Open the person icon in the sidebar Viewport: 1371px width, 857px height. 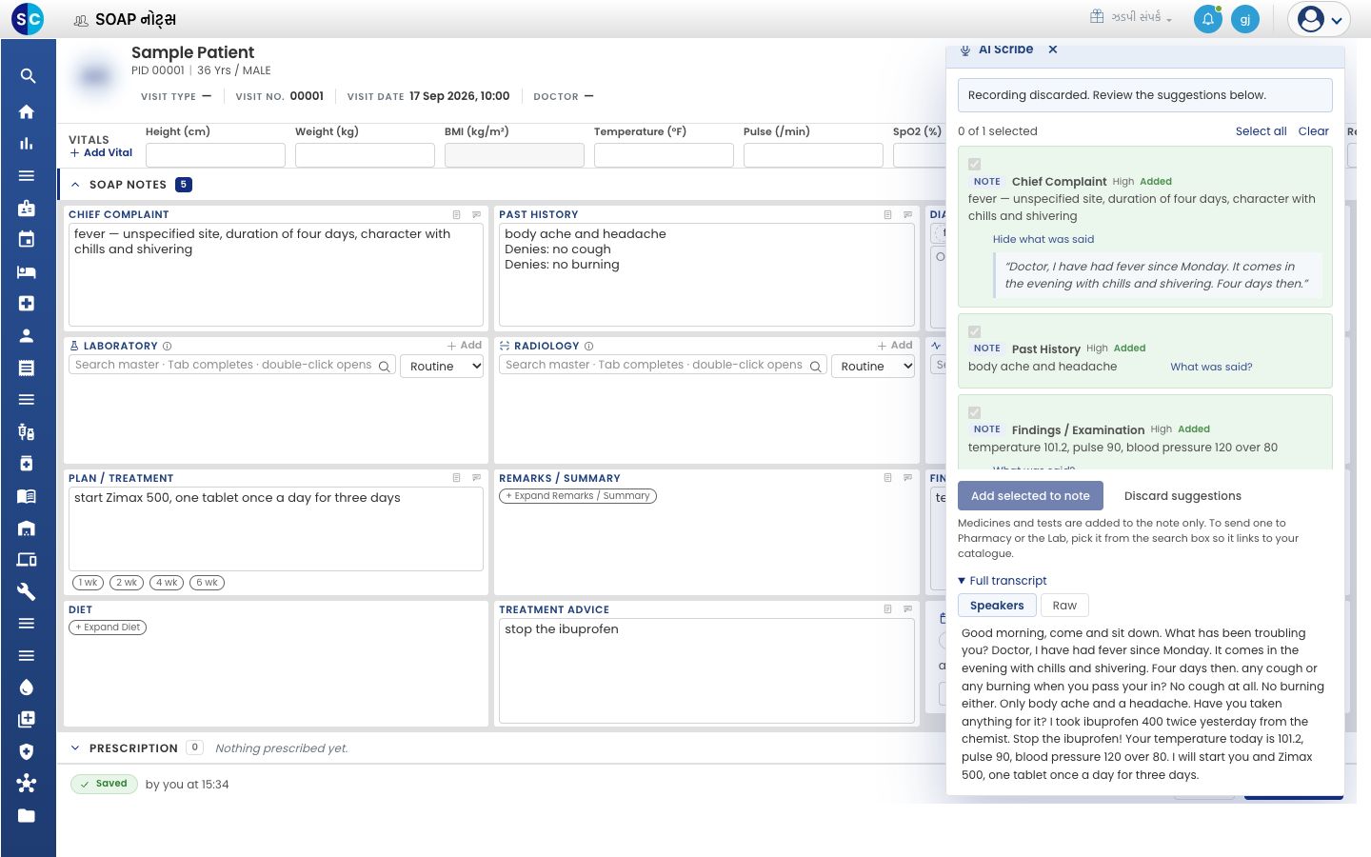pos(27,335)
